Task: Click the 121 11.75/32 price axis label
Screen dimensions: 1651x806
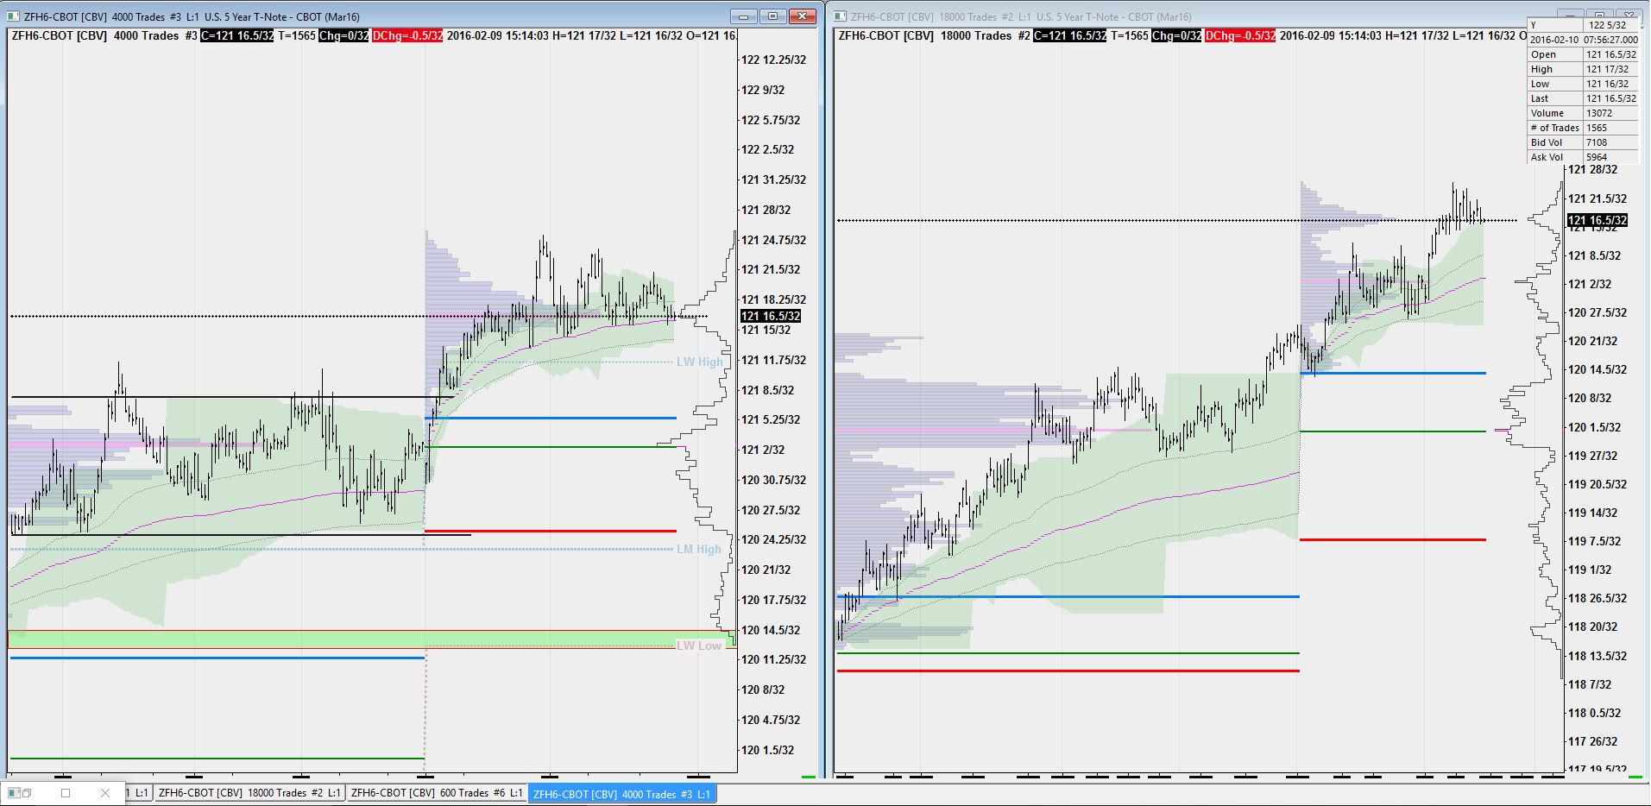Action: coord(773,360)
